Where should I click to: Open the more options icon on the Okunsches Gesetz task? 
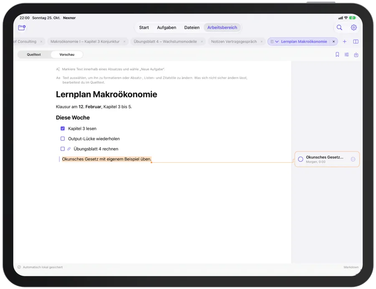[x=353, y=159]
